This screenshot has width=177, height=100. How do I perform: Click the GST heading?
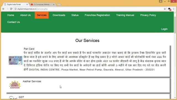[21, 97]
